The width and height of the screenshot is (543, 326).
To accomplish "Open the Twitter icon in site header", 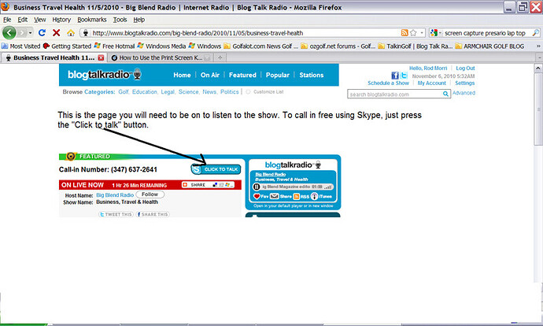I will [404, 75].
